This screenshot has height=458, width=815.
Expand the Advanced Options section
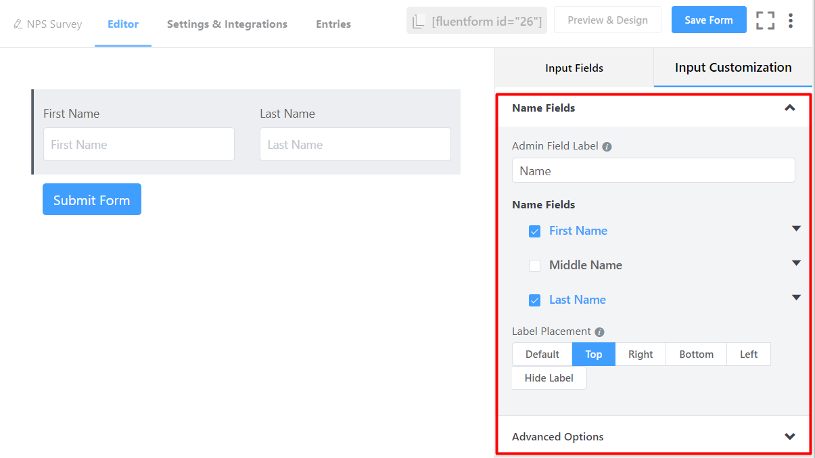[789, 436]
